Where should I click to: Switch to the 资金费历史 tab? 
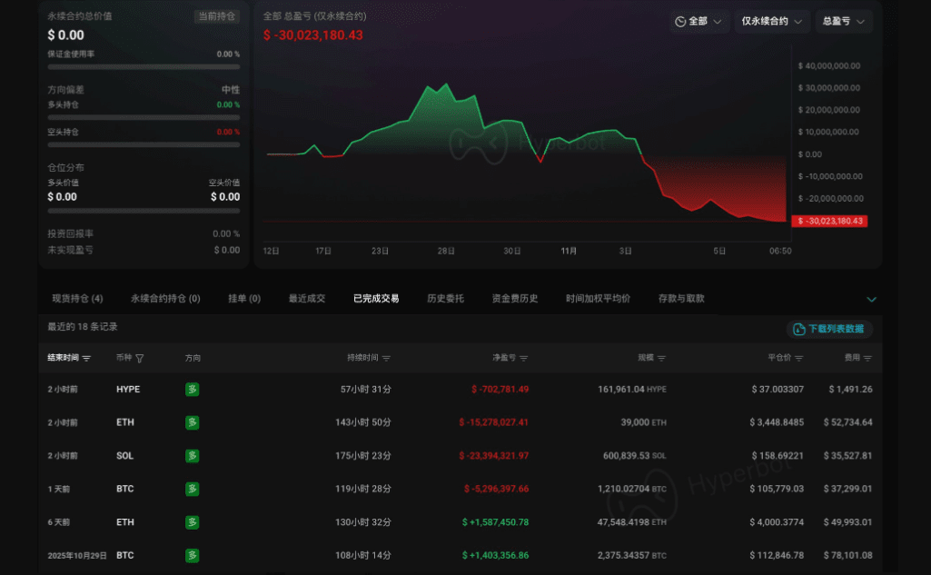click(x=515, y=299)
